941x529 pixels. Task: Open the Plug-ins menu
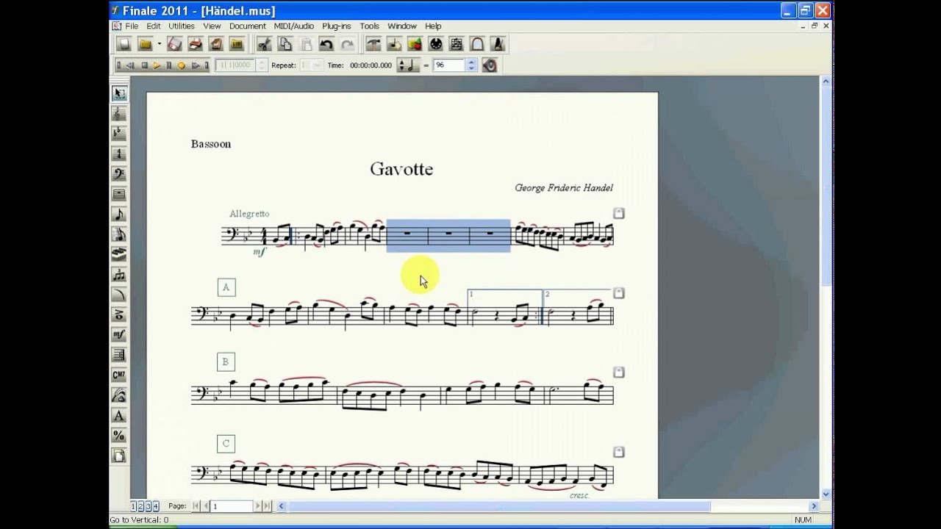click(337, 26)
